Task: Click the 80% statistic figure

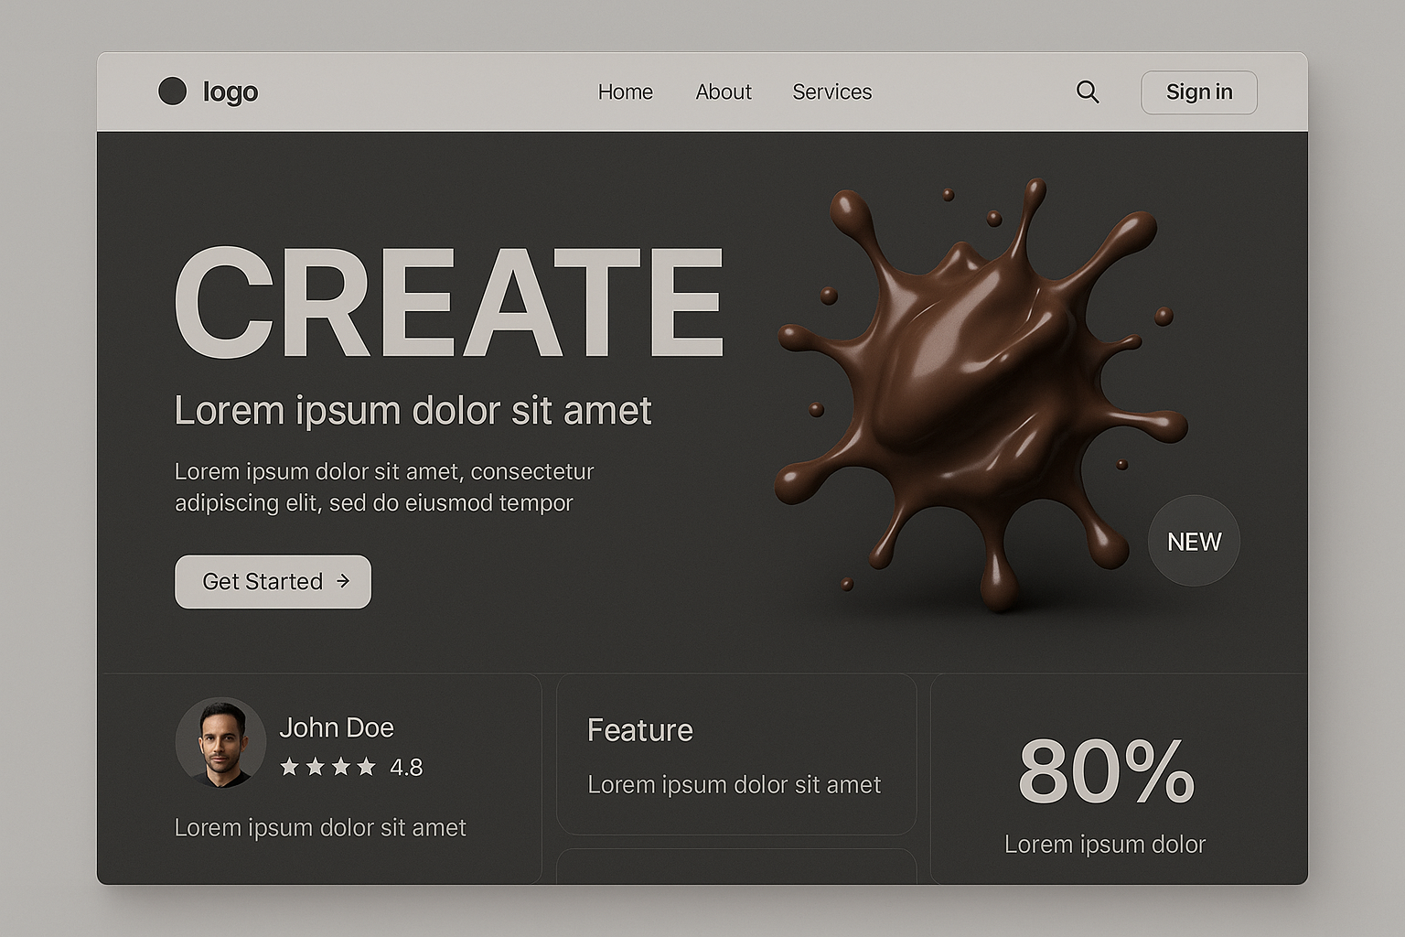Action: coord(1105,771)
